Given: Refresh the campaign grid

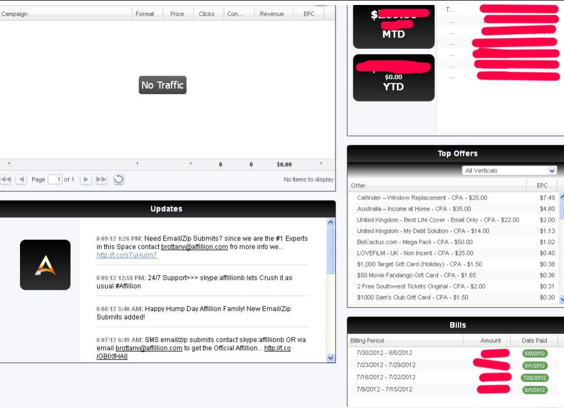Looking at the screenshot, I should [x=119, y=180].
